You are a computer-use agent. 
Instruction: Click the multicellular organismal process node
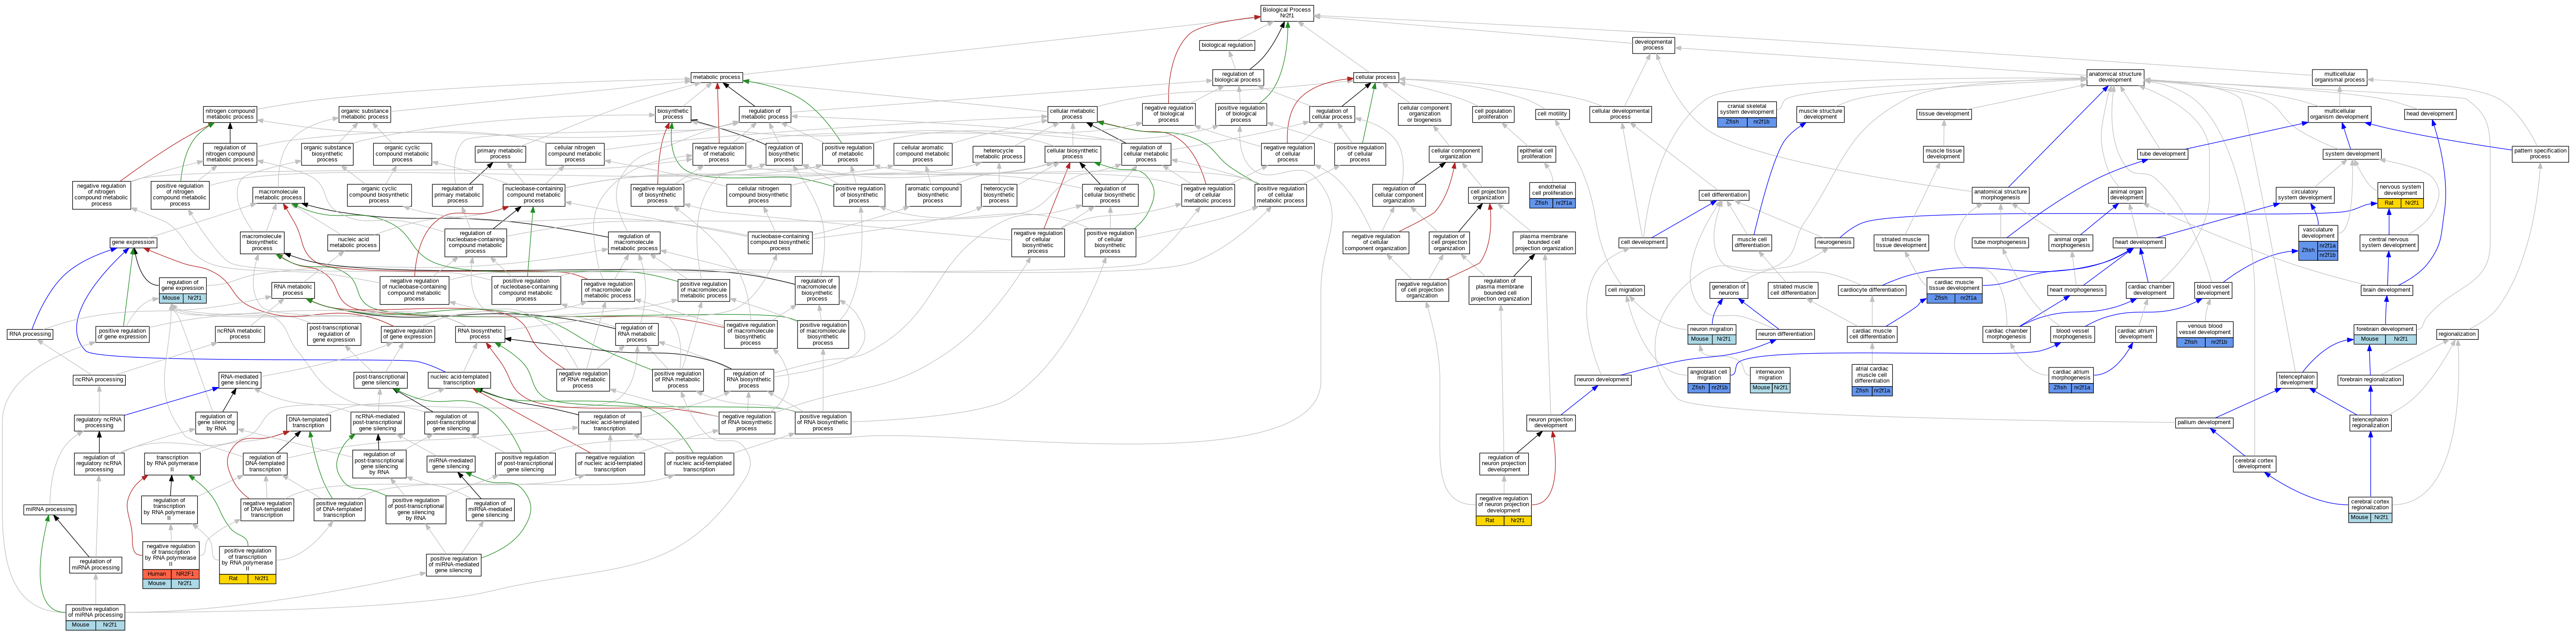(2339, 77)
